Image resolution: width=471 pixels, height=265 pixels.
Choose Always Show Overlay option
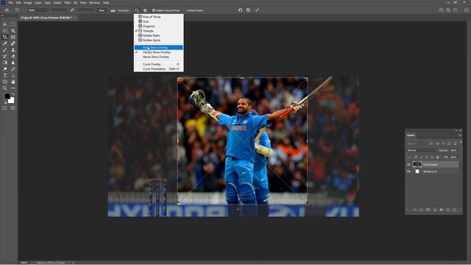click(x=158, y=52)
